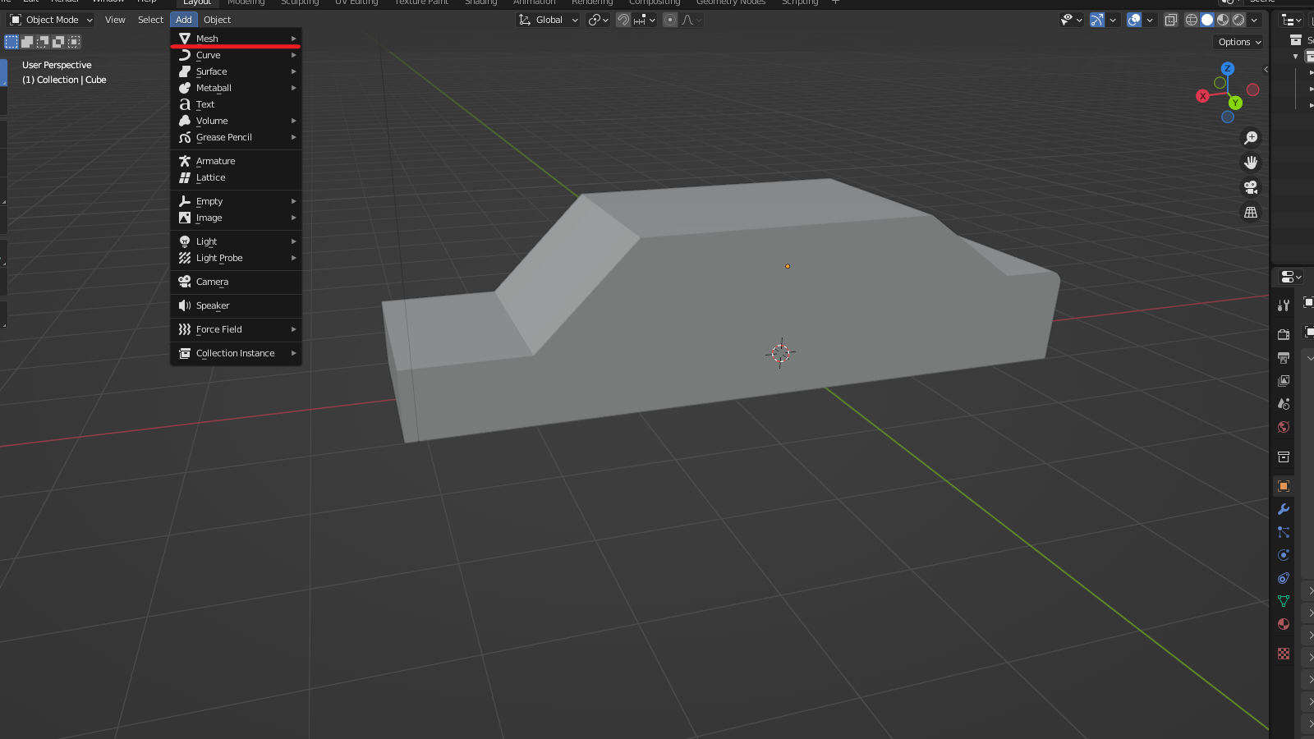Open the Select menu in header
1314x739 pixels.
coord(150,20)
